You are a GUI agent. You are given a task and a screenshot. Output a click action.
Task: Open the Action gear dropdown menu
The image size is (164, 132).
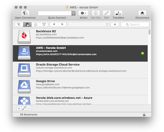pos(83,13)
